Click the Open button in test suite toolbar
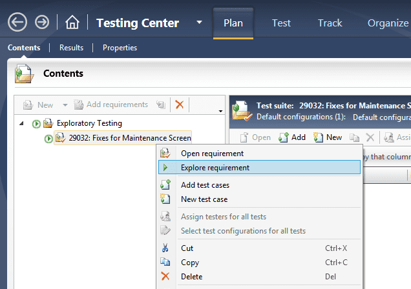The width and height of the screenshot is (411, 289). (255, 137)
